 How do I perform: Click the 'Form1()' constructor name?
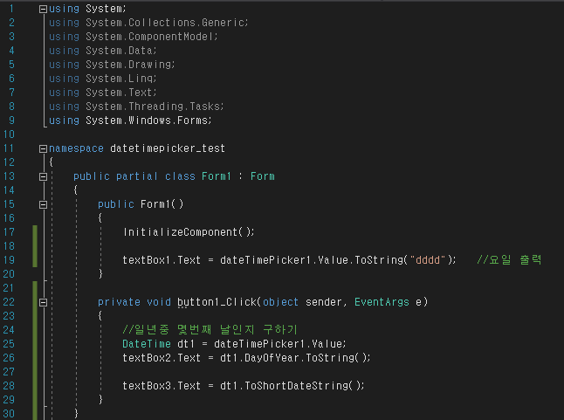tap(162, 204)
